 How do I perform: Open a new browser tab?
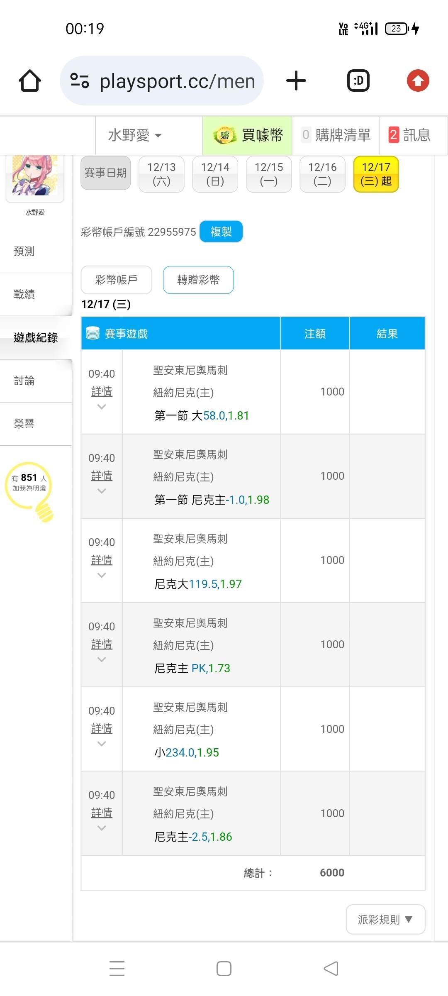pos(296,81)
